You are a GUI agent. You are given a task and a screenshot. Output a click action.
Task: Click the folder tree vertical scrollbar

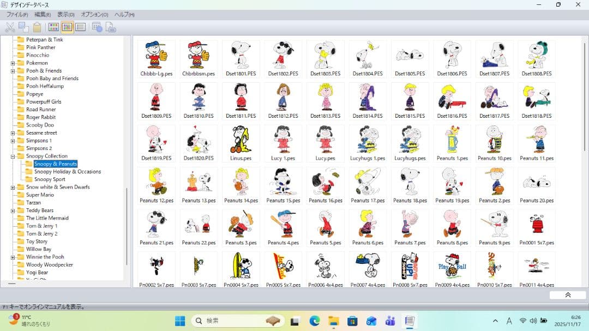coord(127,226)
